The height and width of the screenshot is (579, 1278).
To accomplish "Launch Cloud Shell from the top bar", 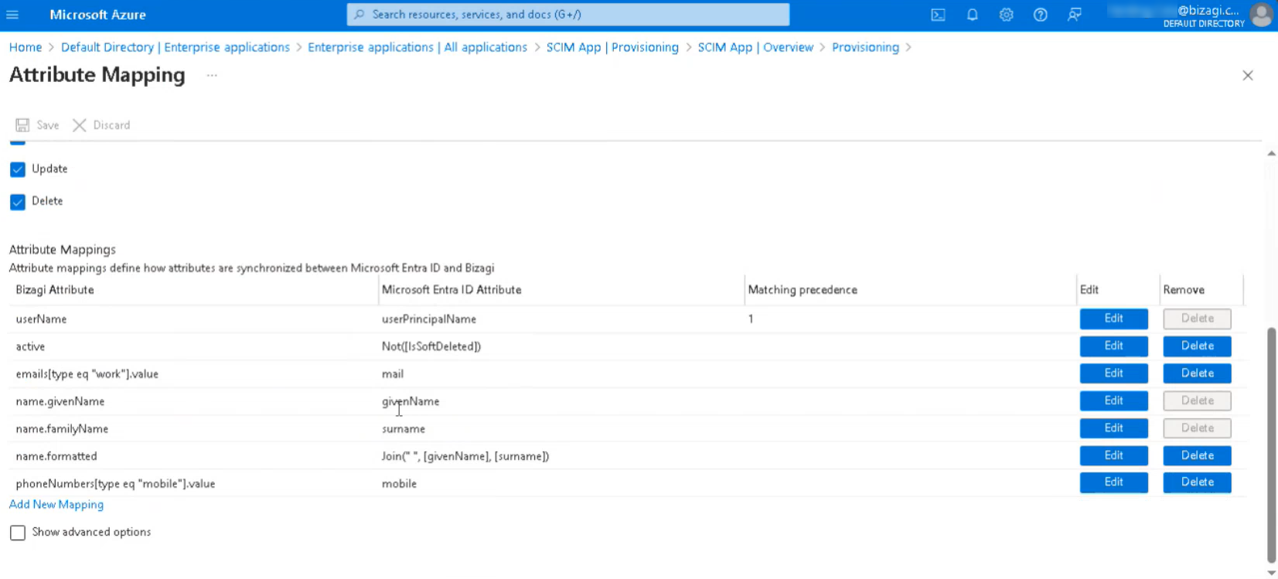I will click(938, 15).
